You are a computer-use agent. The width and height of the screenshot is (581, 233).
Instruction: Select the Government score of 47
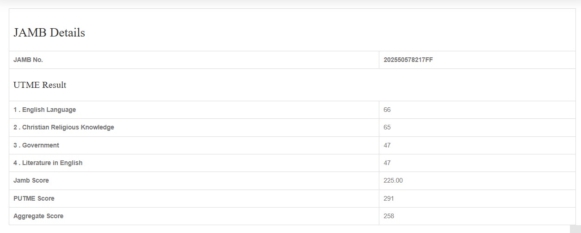point(387,145)
